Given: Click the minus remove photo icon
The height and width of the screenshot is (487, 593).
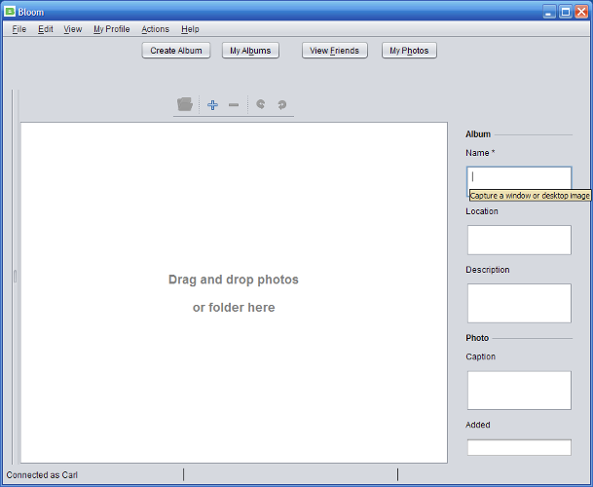Looking at the screenshot, I should point(234,104).
